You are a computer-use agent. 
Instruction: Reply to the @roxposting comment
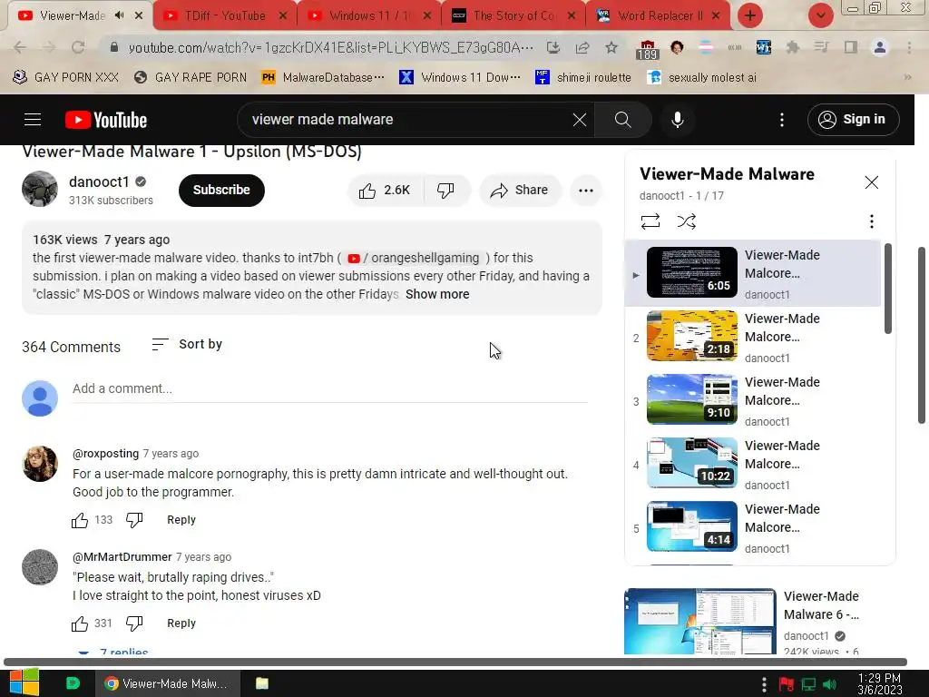(x=181, y=520)
